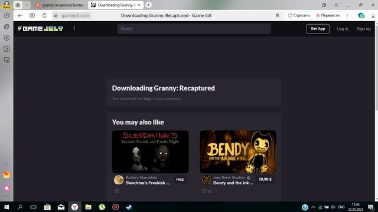This screenshot has height=212, width=378.
Task: Click the gamejolt.com address text
Action: point(75,16)
